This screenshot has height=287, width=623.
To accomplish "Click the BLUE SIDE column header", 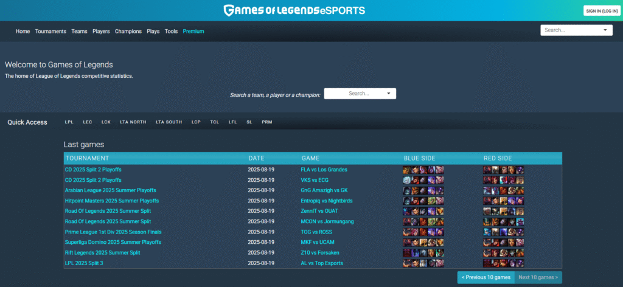I will pos(420,158).
